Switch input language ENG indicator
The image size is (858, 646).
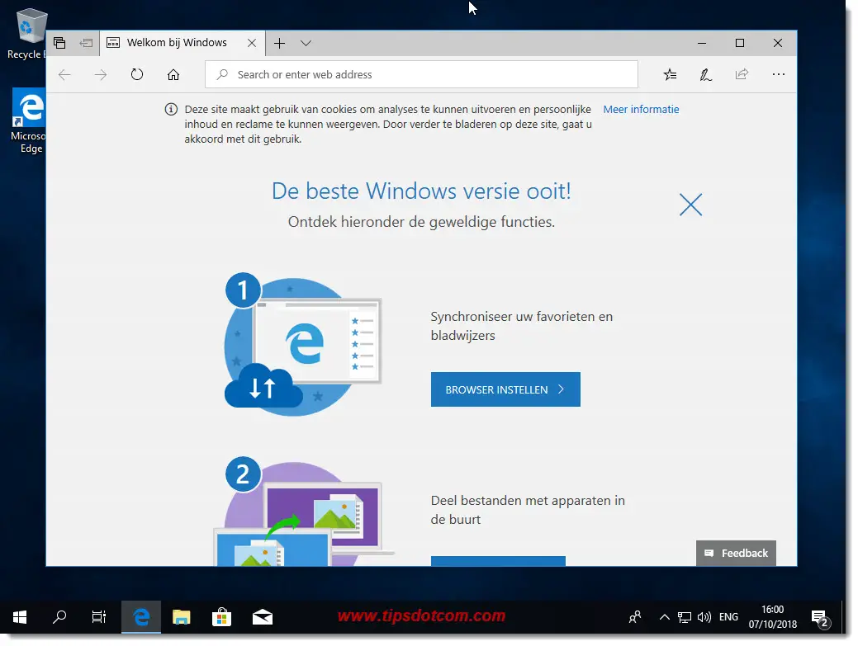[x=728, y=618]
